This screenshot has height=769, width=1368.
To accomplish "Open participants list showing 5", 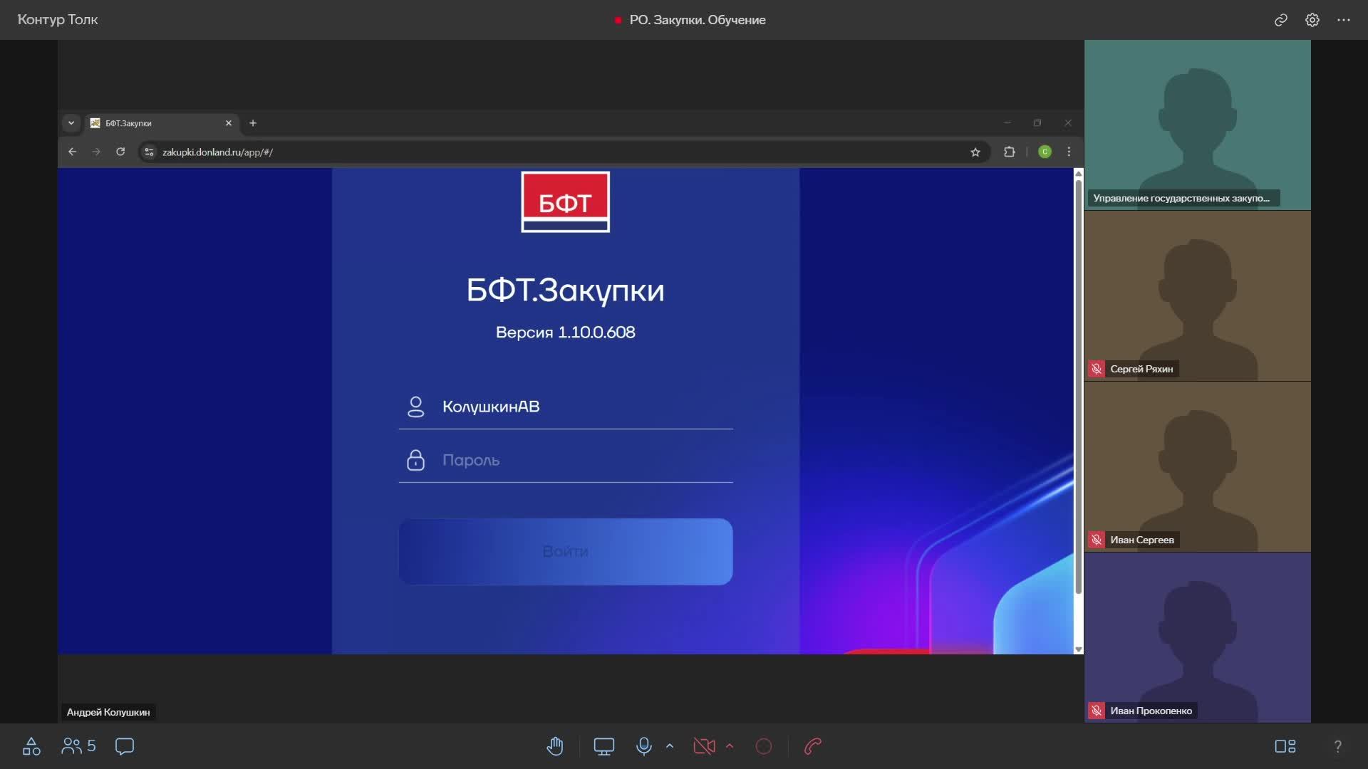I will 78,746.
